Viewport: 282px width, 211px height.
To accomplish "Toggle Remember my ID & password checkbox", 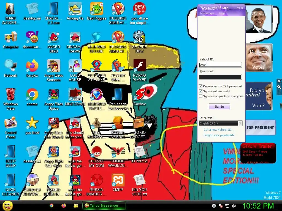I will tap(201, 86).
